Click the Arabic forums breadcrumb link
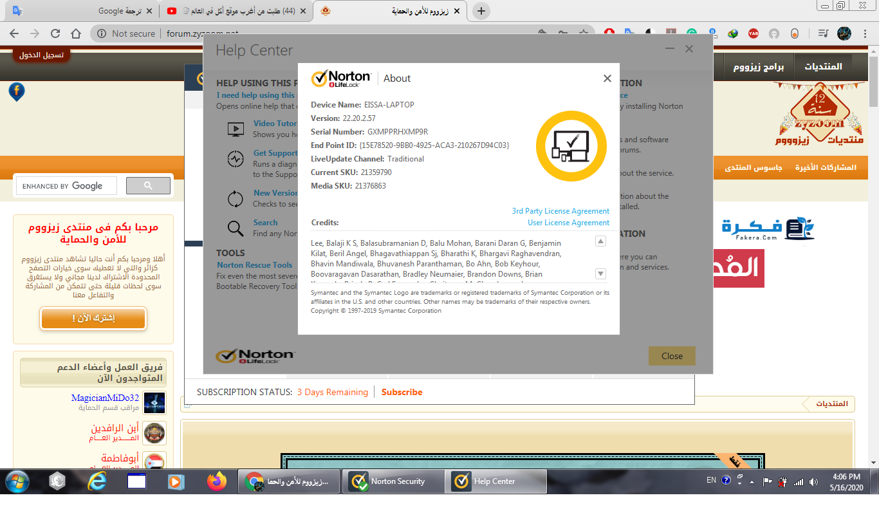 click(x=832, y=404)
